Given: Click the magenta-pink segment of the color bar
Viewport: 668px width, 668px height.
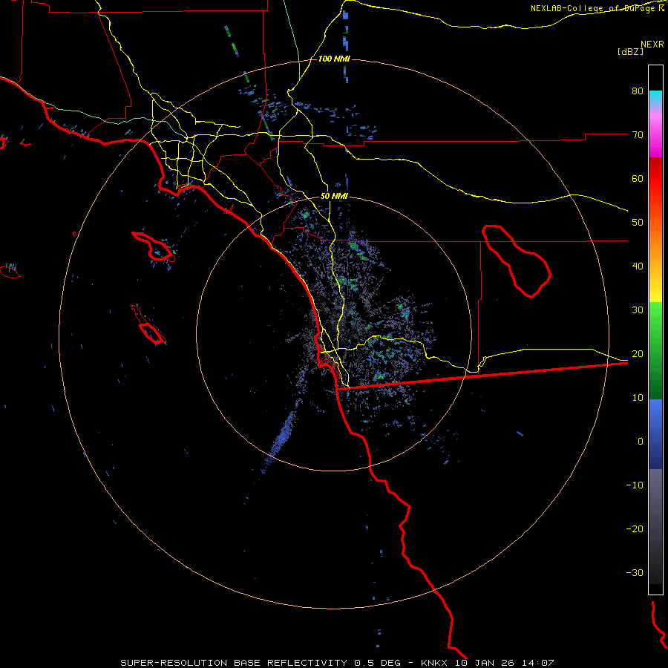Looking at the screenshot, I should (655, 132).
